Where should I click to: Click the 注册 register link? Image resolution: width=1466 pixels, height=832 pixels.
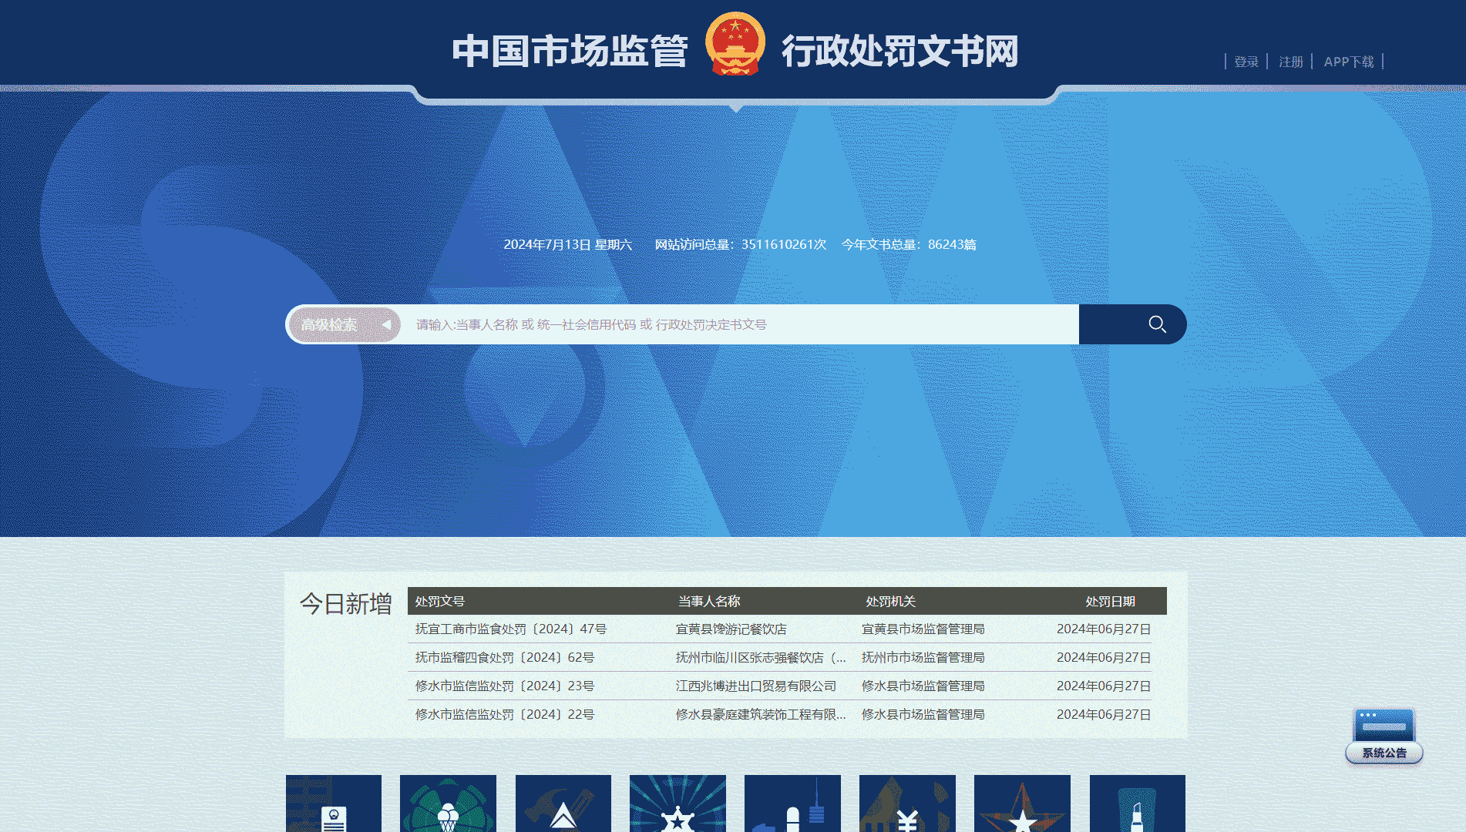pos(1290,62)
